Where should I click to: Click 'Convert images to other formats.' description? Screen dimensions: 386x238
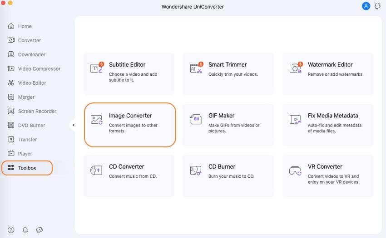point(133,128)
